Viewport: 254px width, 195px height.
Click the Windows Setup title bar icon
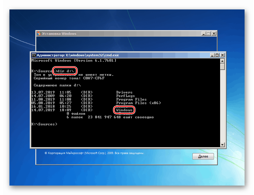click(x=39, y=34)
